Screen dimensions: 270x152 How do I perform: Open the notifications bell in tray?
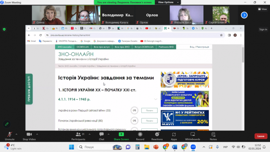click(x=264, y=147)
